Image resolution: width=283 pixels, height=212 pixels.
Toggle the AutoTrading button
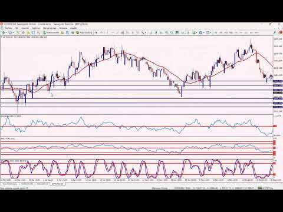[84, 32]
